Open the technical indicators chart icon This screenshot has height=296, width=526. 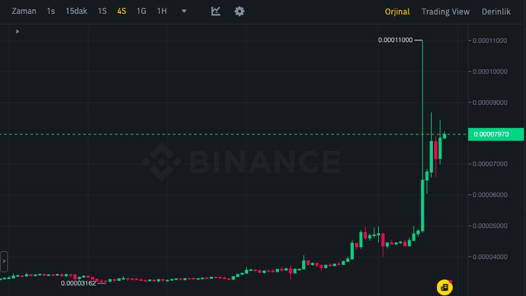click(x=216, y=11)
